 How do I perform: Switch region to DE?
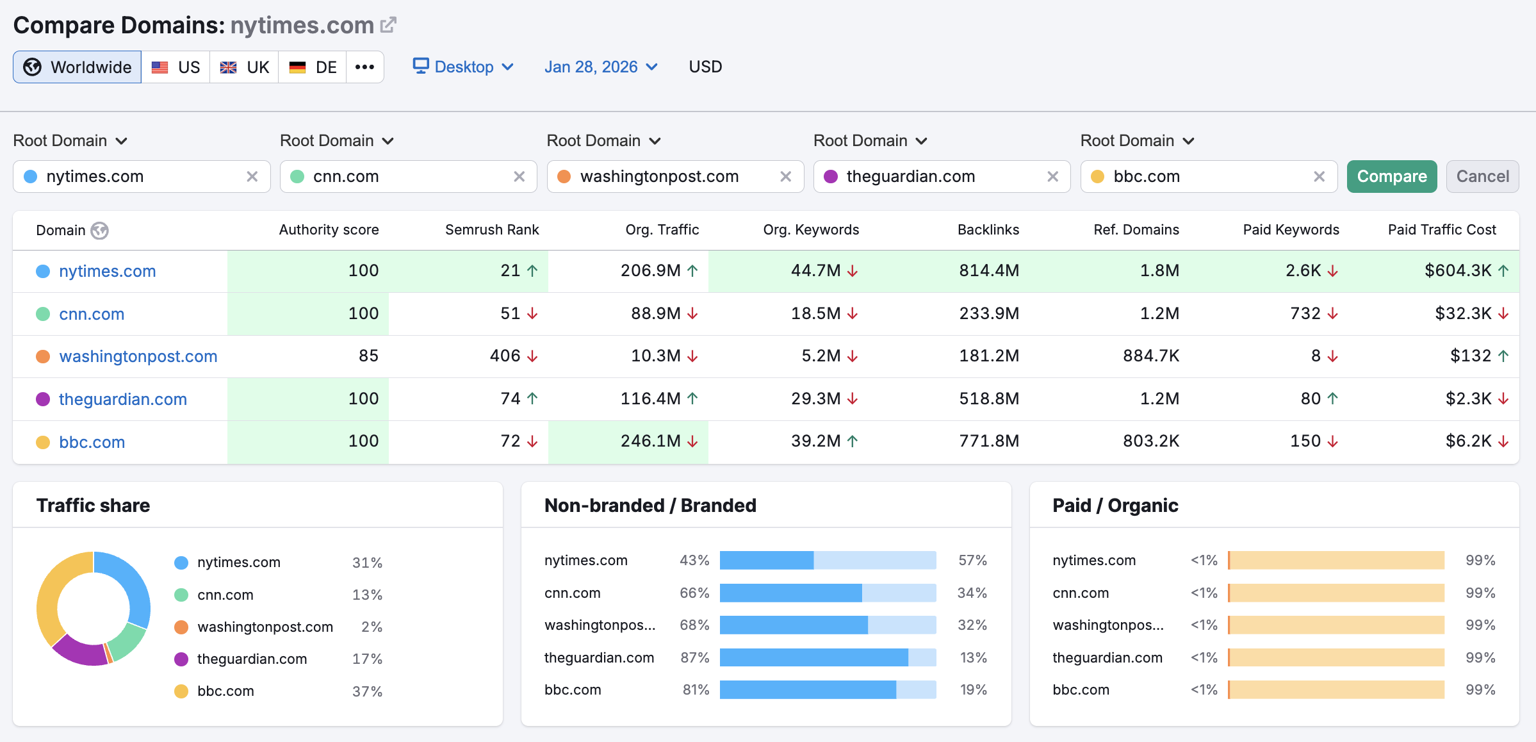[x=313, y=67]
